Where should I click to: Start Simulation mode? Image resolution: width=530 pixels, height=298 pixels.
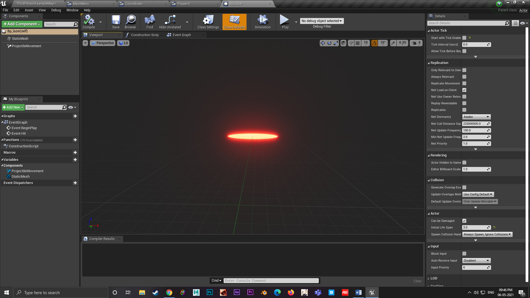pyautogui.click(x=262, y=22)
